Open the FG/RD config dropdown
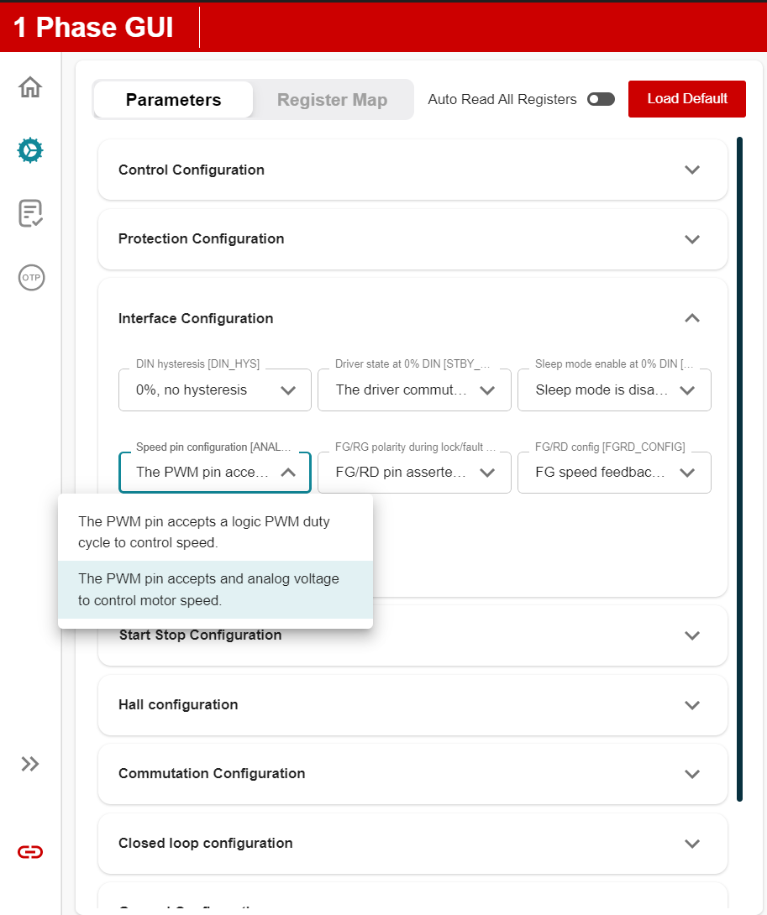This screenshot has width=767, height=915. [x=614, y=473]
